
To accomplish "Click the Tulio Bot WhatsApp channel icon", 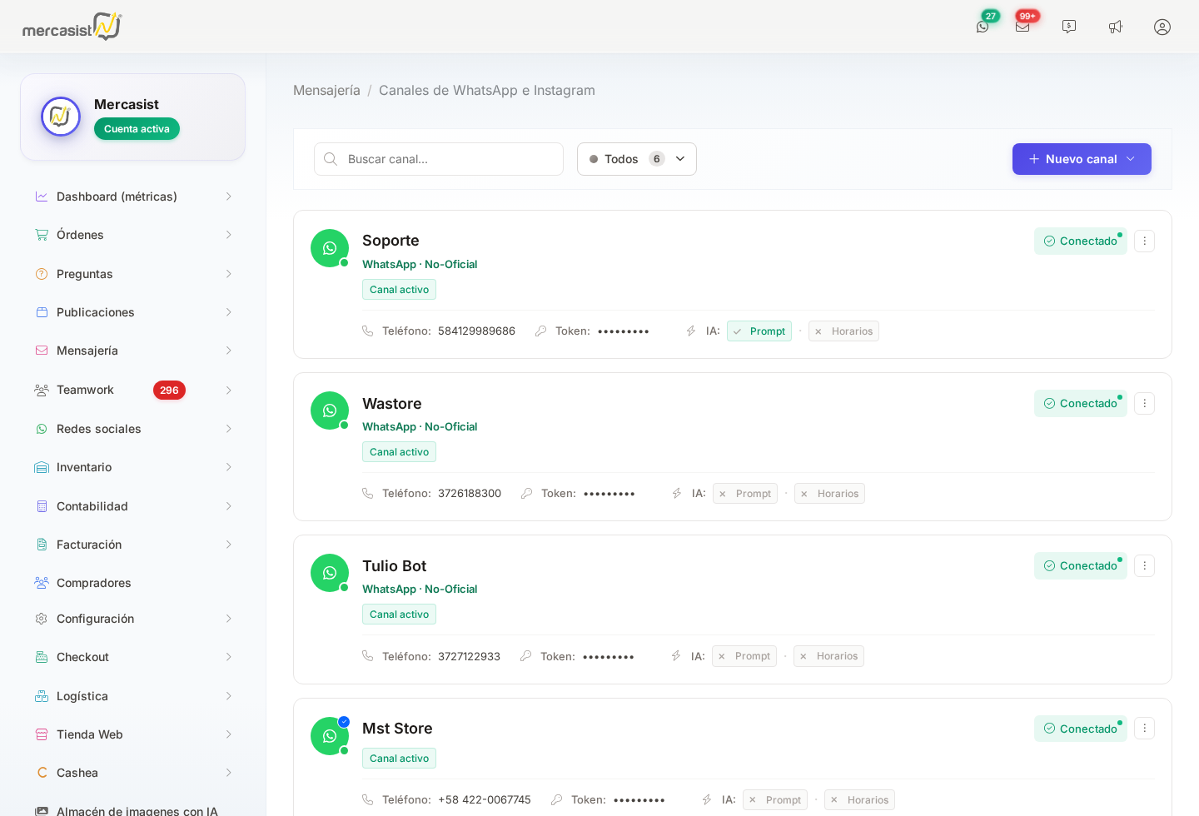I will 330,573.
